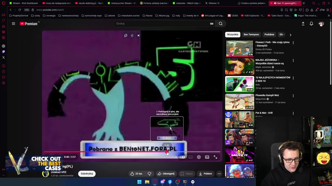Open the nowesamochody bookmark folder
This screenshot has height=186, width=332.
68,16
